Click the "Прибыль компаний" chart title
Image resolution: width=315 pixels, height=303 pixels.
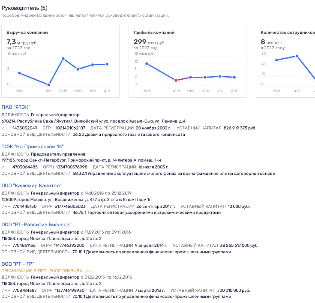[154, 33]
